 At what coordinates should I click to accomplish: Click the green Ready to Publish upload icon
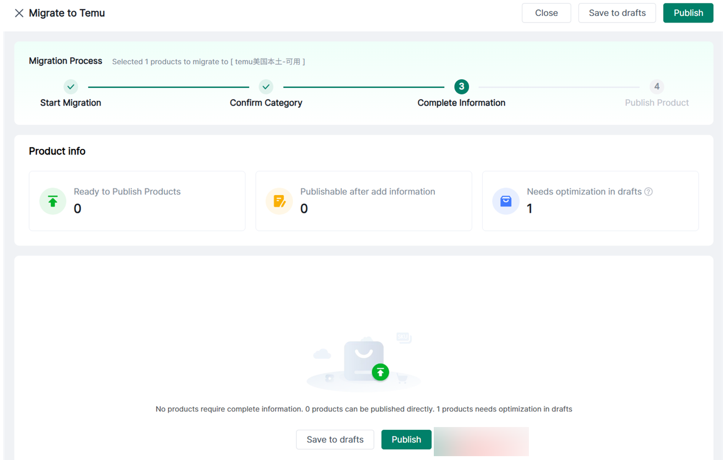click(x=53, y=201)
